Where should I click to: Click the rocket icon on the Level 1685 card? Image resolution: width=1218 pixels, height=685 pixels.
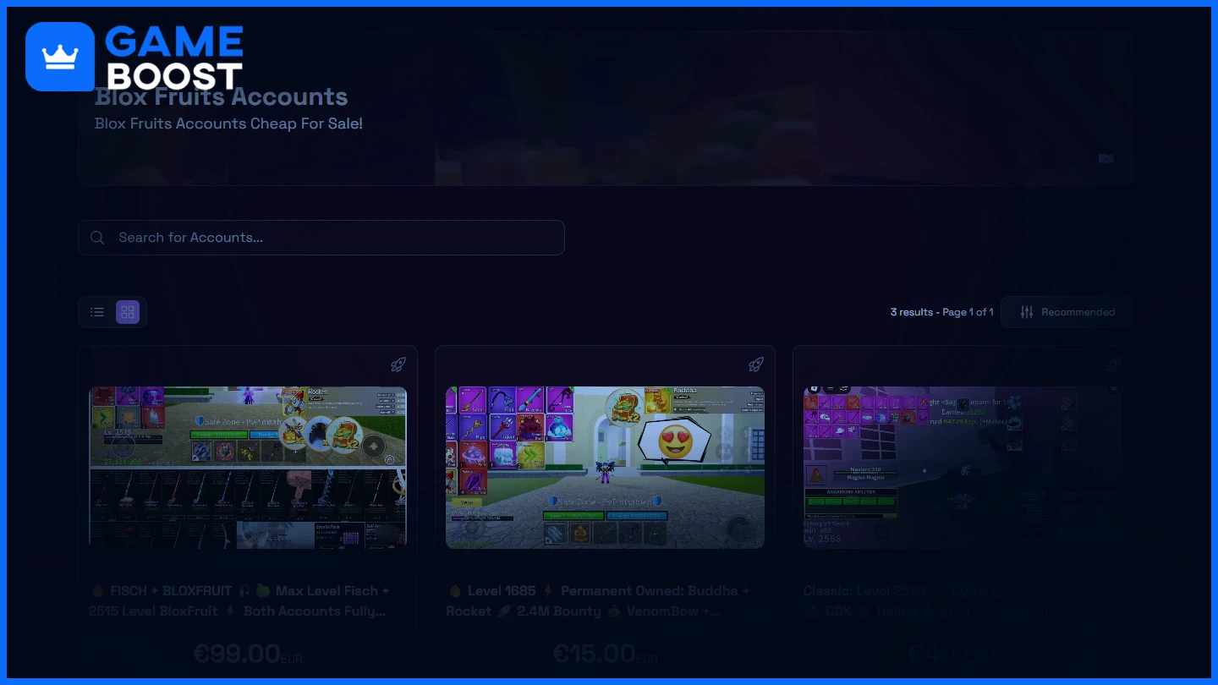coord(756,364)
